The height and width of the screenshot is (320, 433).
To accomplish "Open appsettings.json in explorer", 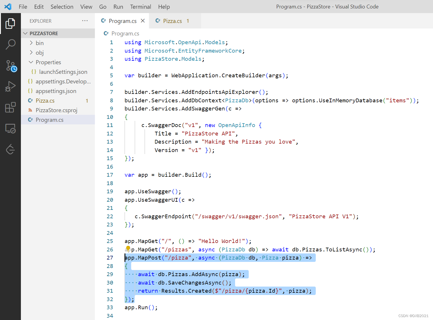I will coord(58,91).
